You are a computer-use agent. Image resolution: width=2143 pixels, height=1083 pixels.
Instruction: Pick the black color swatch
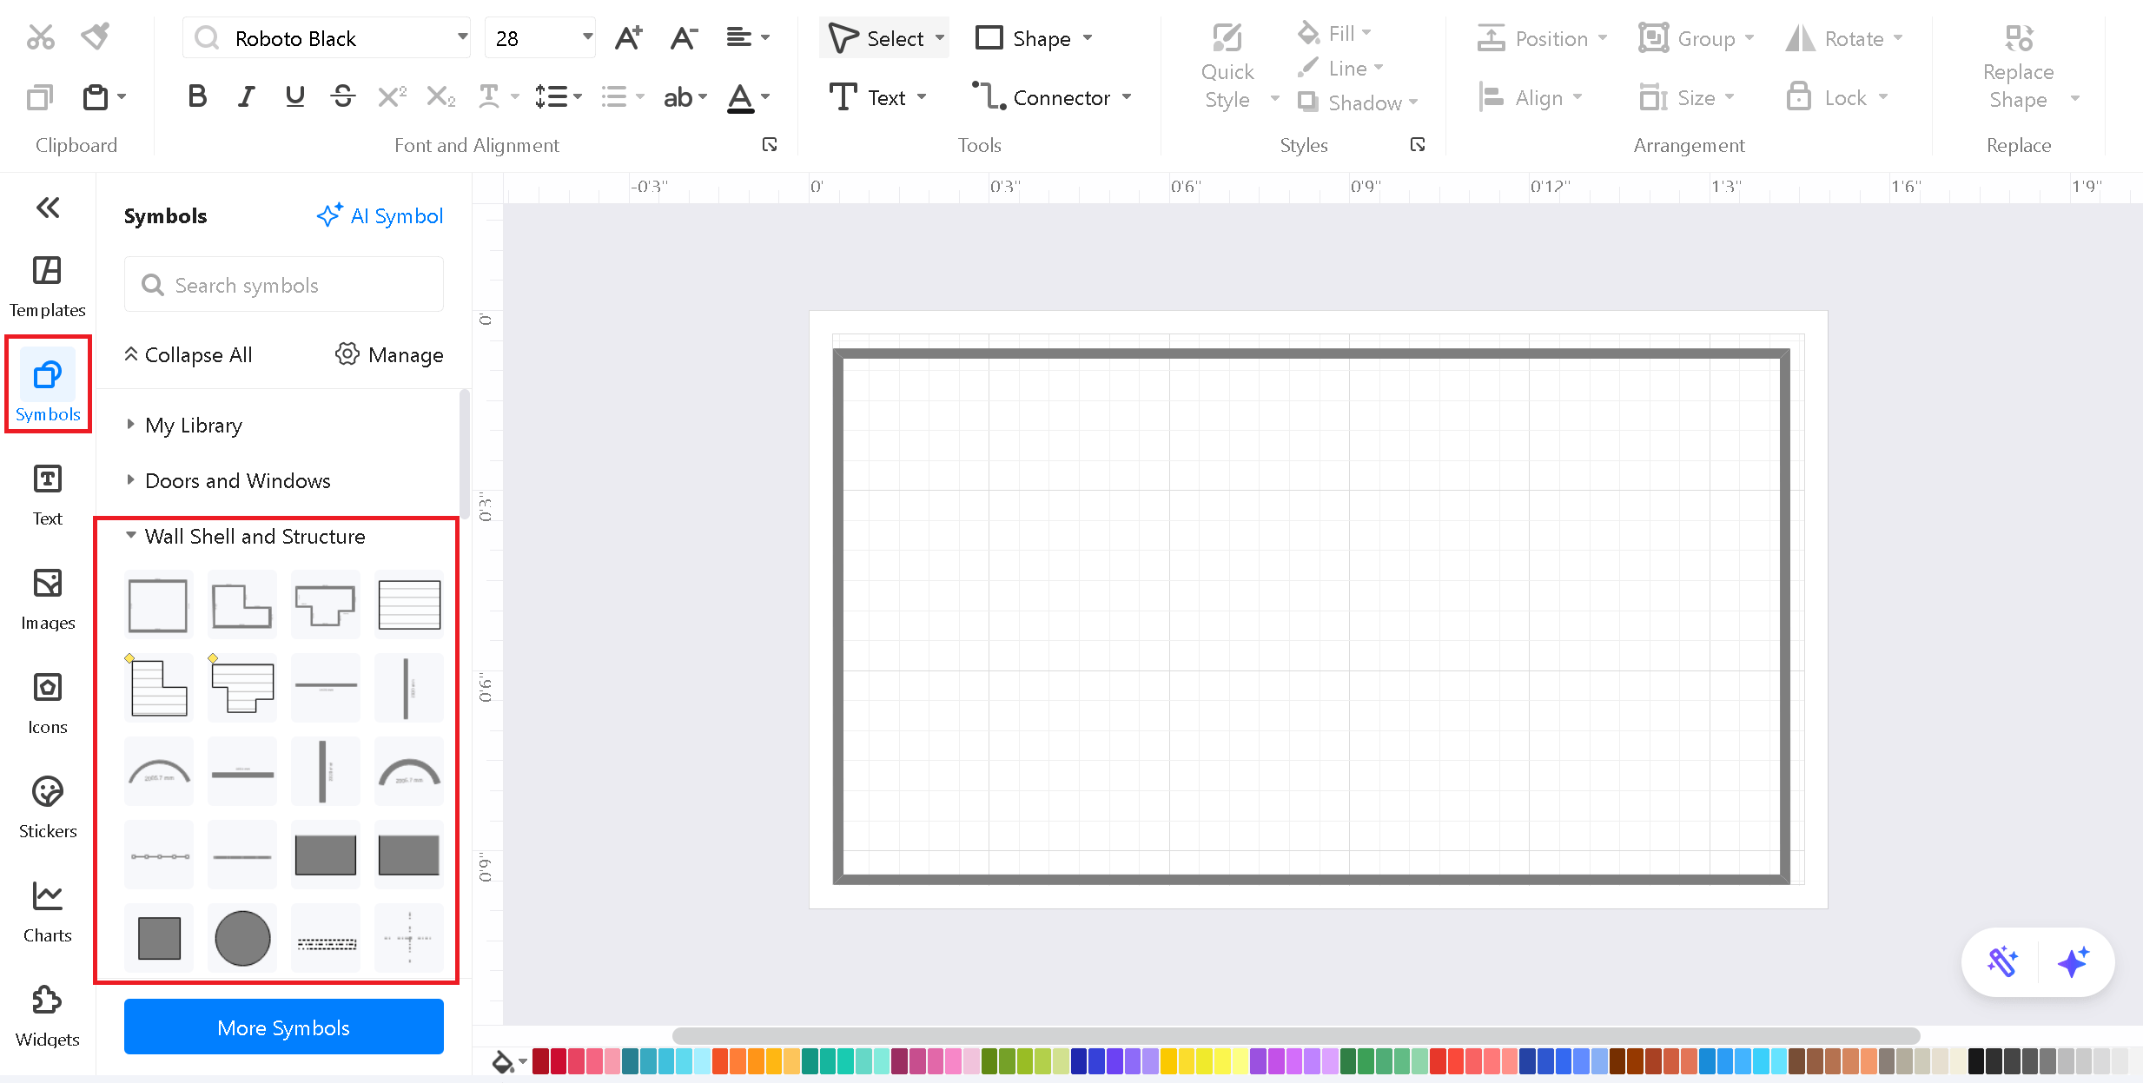point(1975,1060)
